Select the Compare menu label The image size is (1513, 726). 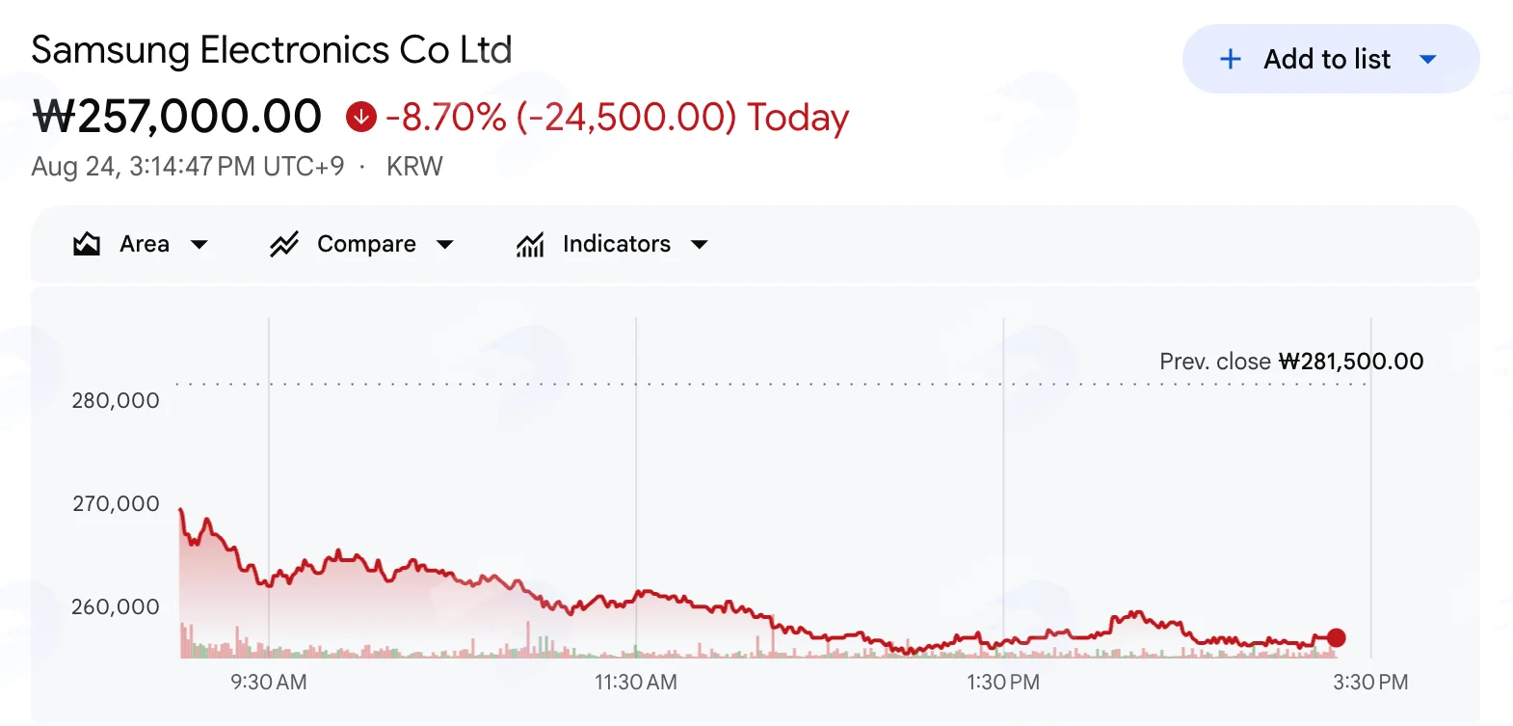click(x=366, y=244)
